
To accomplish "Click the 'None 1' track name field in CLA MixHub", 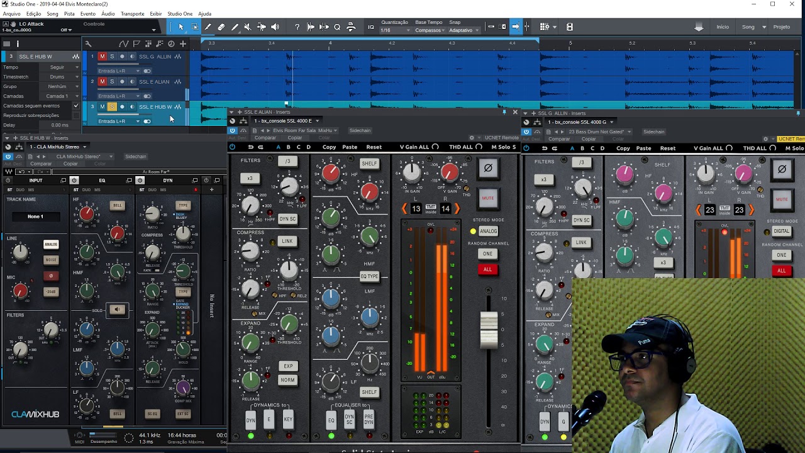I will tap(35, 216).
